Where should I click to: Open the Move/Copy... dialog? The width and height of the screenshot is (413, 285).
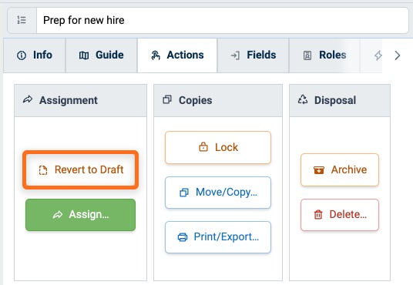(218, 193)
